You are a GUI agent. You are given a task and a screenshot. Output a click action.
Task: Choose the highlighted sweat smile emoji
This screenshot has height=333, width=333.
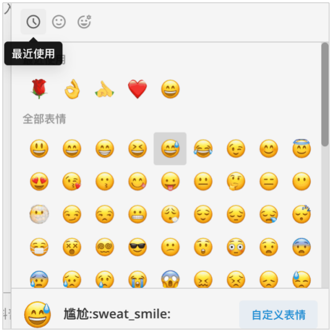tap(170, 149)
